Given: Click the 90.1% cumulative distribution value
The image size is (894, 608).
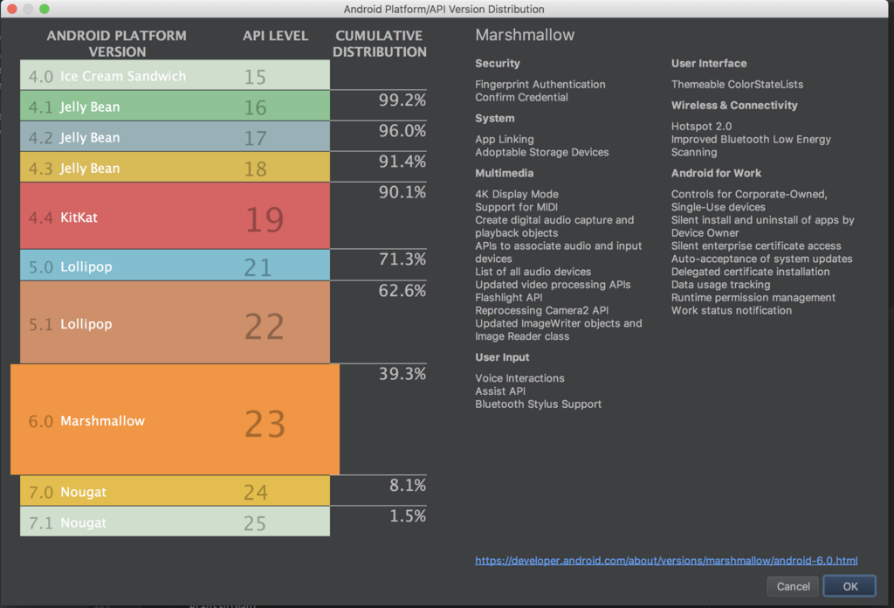Looking at the screenshot, I should [x=402, y=193].
